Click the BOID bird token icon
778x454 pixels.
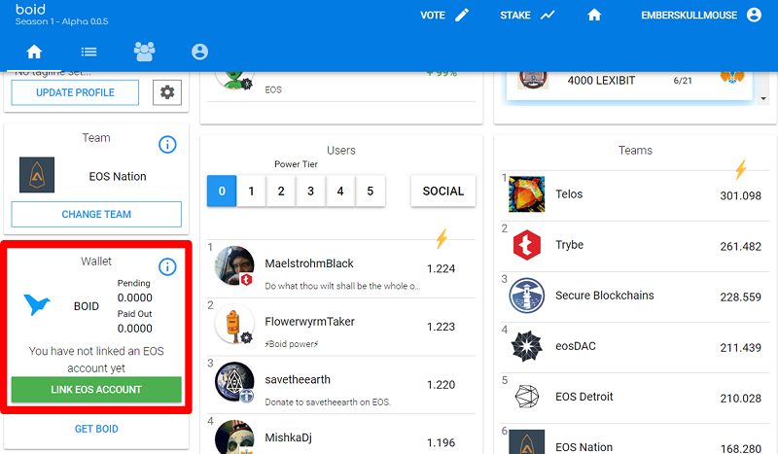(37, 304)
